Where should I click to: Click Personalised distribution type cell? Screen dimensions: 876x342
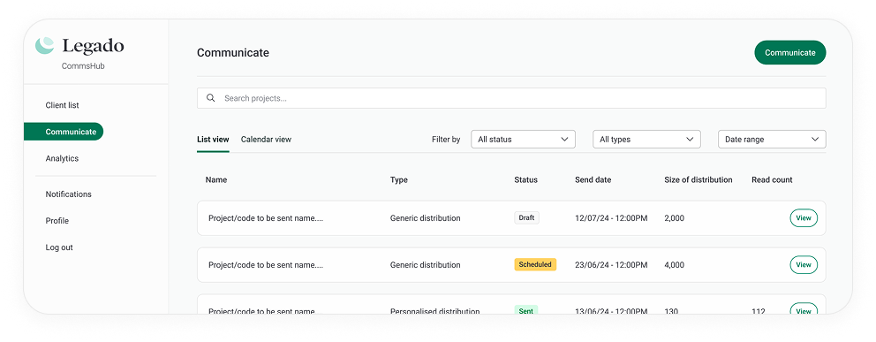pyautogui.click(x=434, y=311)
